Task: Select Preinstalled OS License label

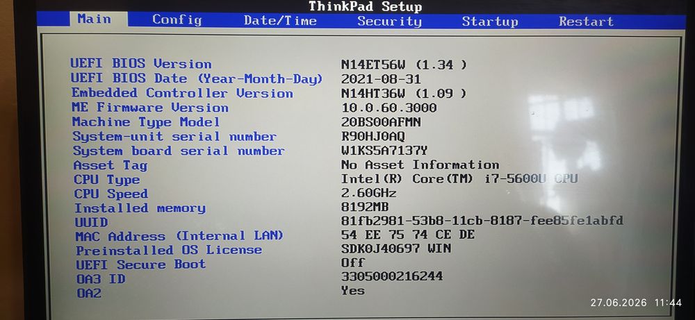Action: (x=169, y=250)
